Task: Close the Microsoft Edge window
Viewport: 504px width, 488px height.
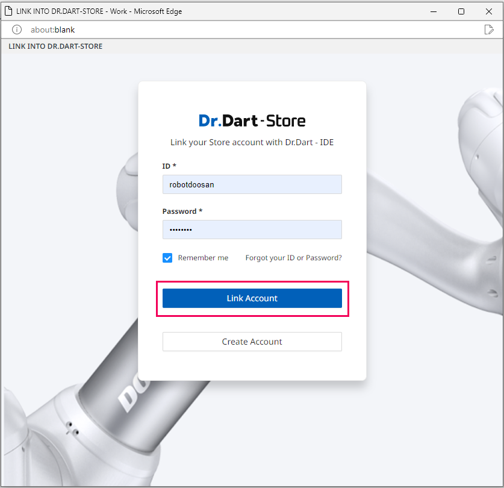Action: [x=488, y=11]
